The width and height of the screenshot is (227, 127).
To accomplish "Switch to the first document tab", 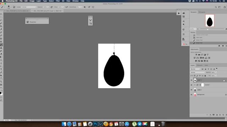I will (x=17, y=11).
